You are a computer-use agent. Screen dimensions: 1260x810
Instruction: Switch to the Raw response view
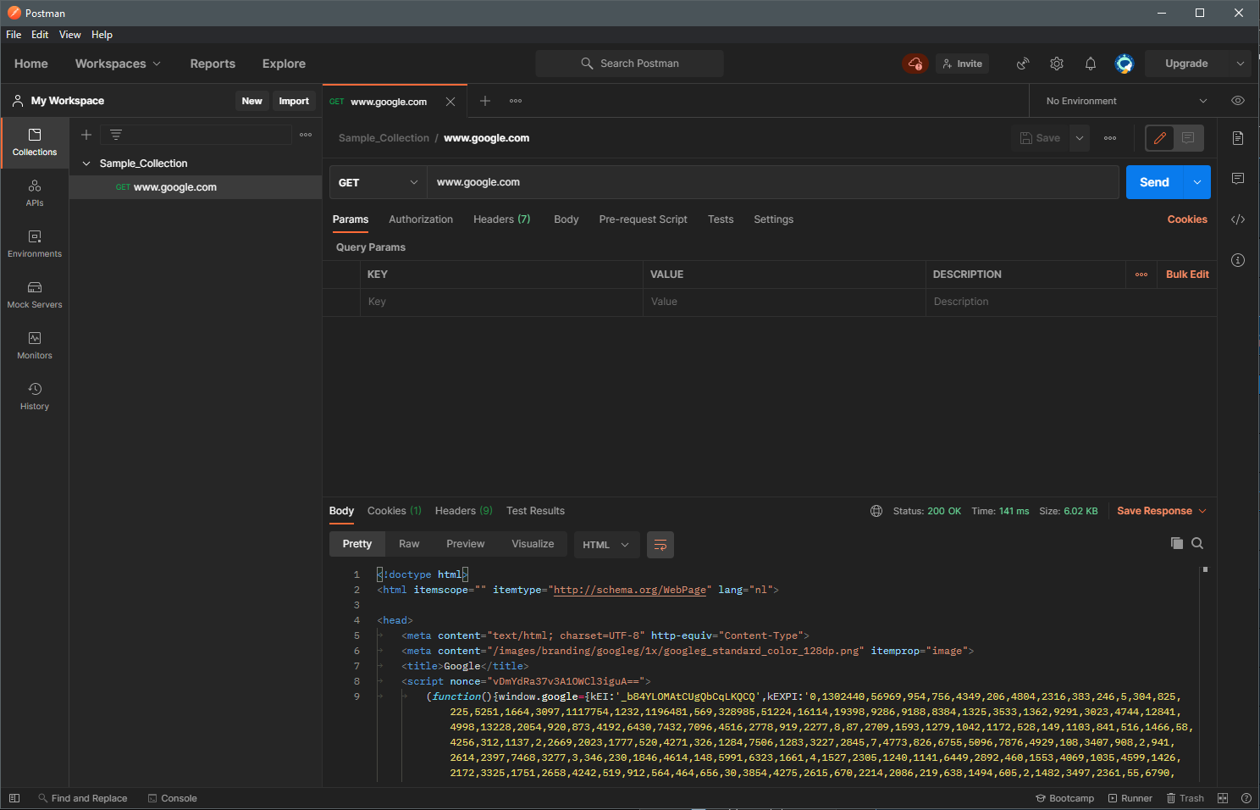[409, 544]
